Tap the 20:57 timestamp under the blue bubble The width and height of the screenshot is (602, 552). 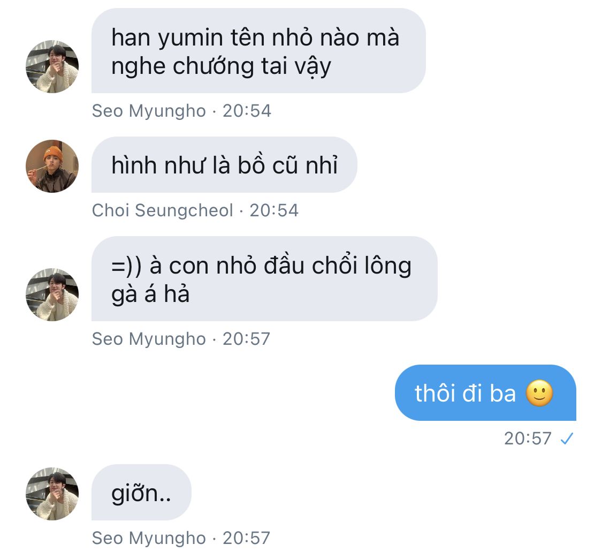coord(528,438)
